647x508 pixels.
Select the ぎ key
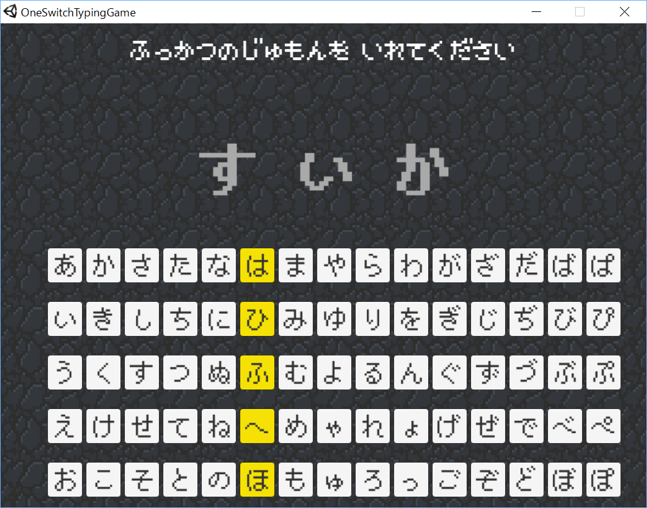(x=450, y=319)
